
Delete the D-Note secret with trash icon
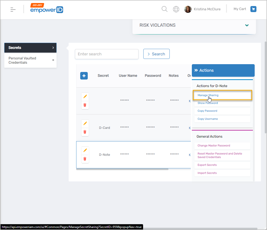(85, 159)
